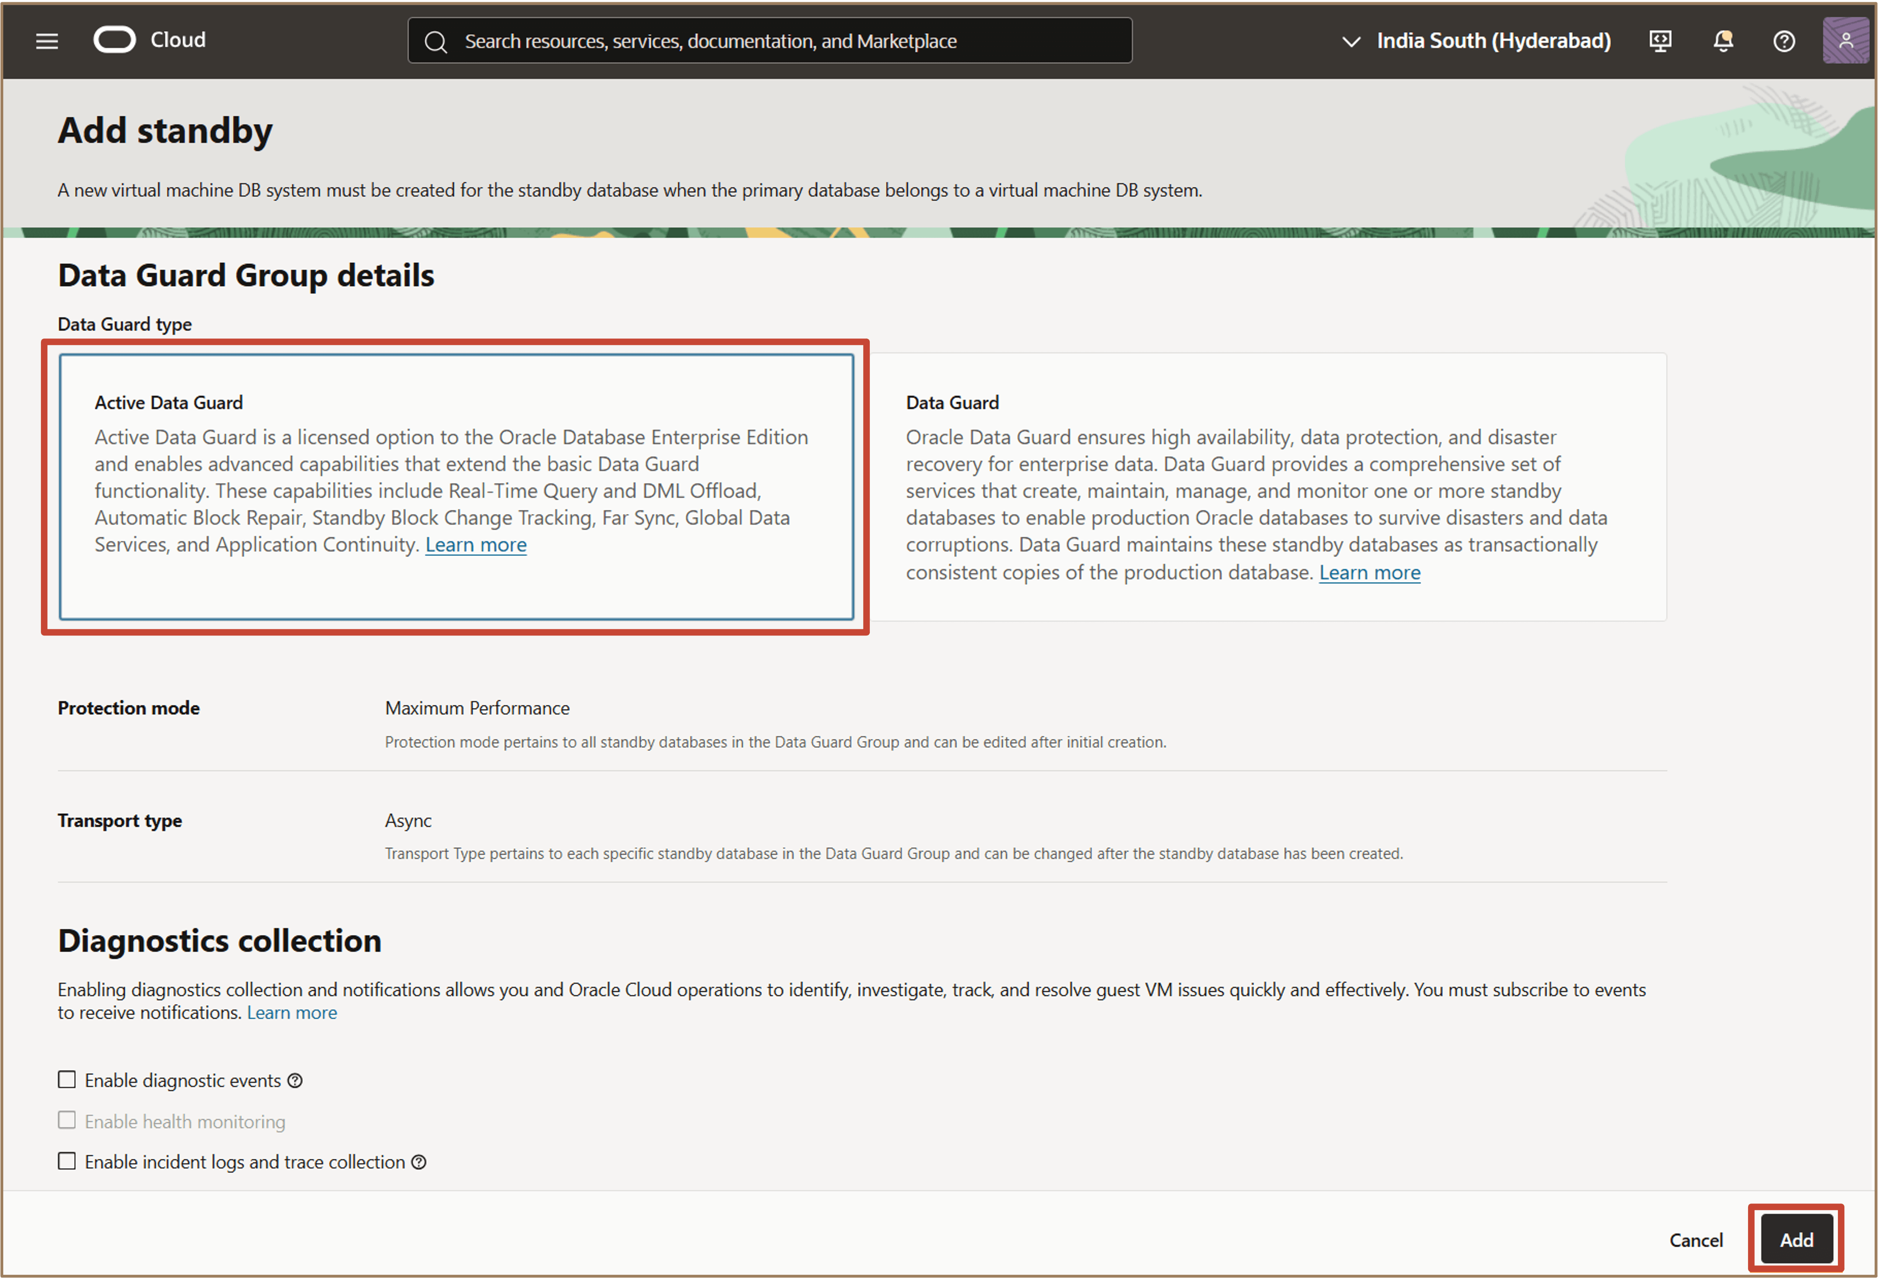Open the notifications bell

click(1723, 41)
